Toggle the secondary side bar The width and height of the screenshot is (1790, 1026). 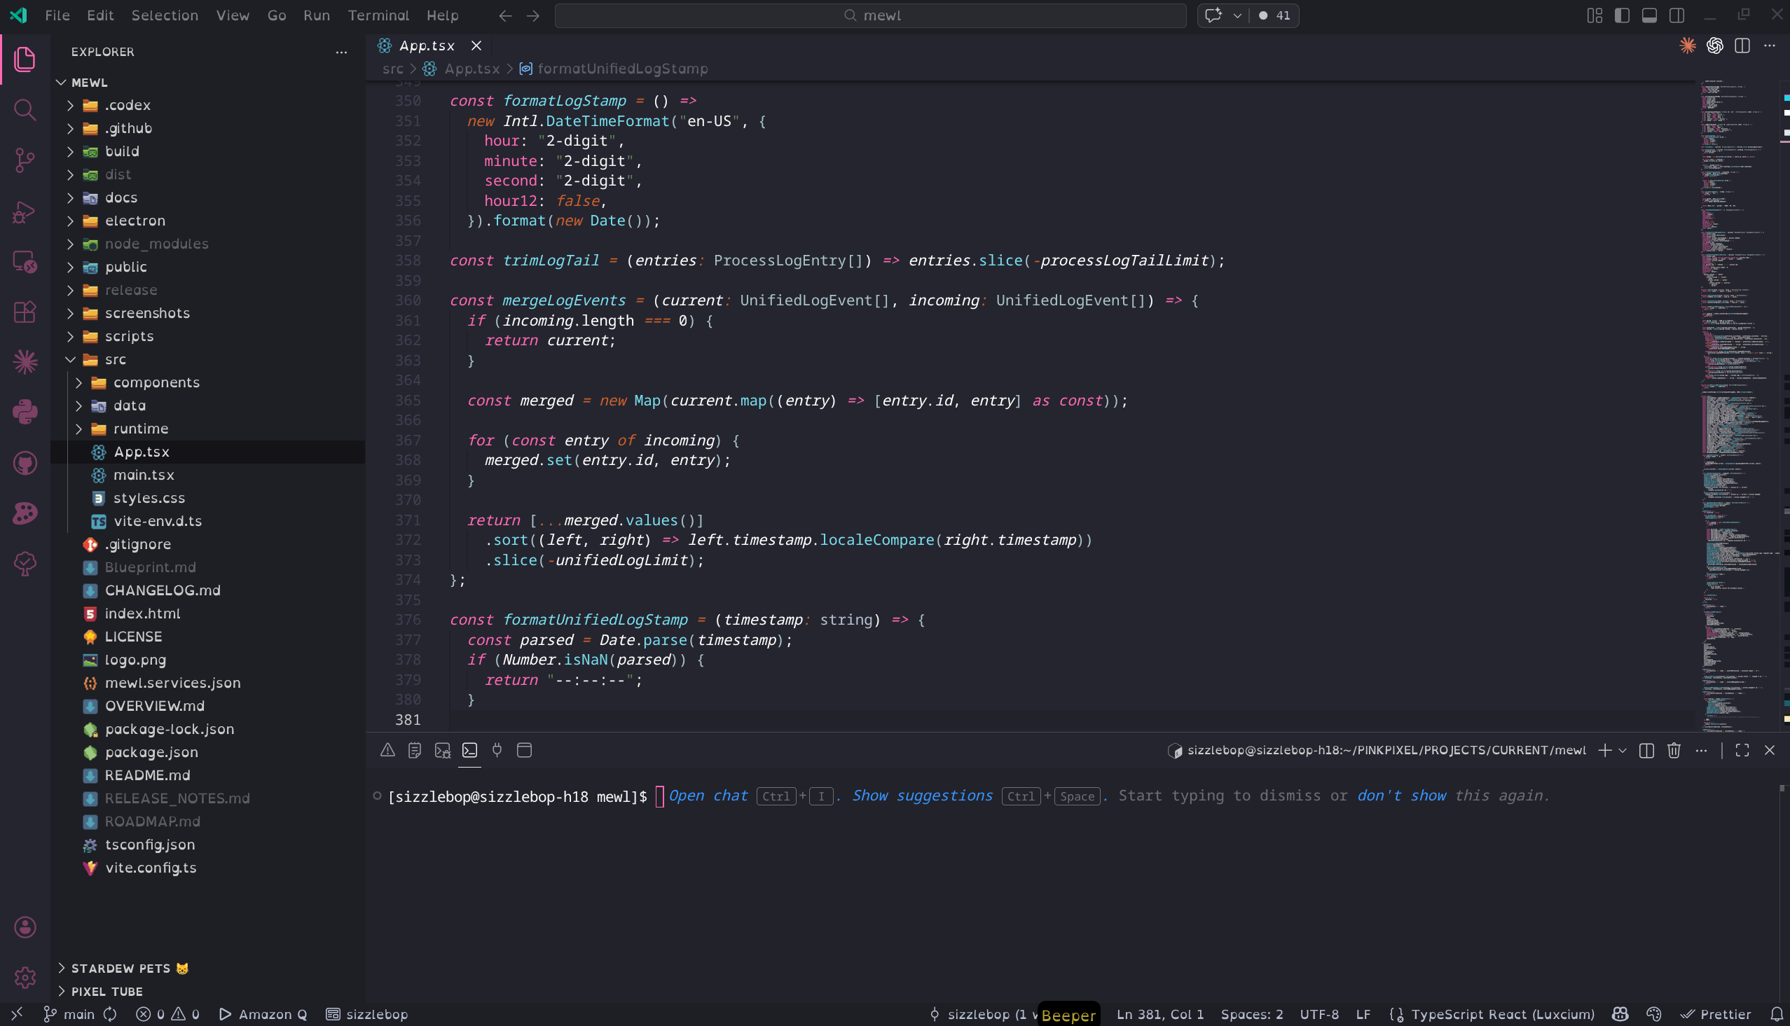pos(1677,15)
